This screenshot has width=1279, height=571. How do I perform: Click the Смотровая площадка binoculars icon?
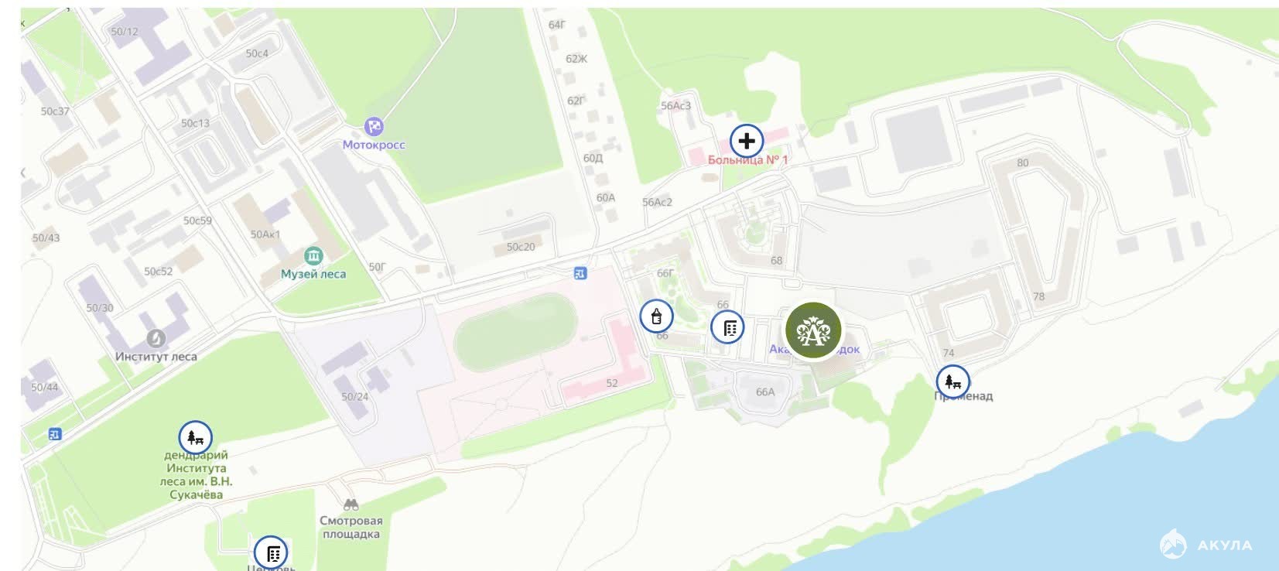[x=351, y=505]
